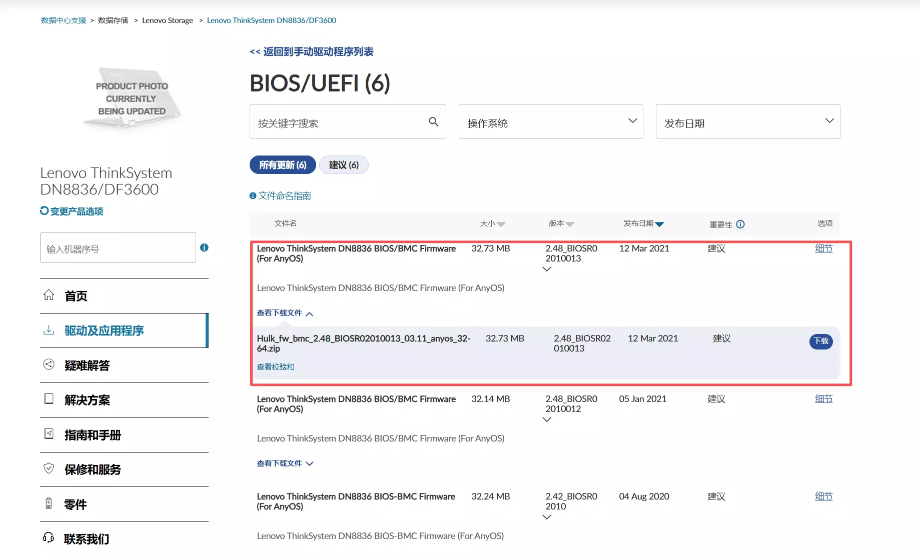Go back to manual driver list
The width and height of the screenshot is (920, 555).
(x=312, y=52)
